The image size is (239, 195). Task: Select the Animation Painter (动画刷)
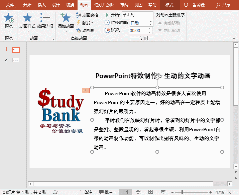tap(85, 30)
